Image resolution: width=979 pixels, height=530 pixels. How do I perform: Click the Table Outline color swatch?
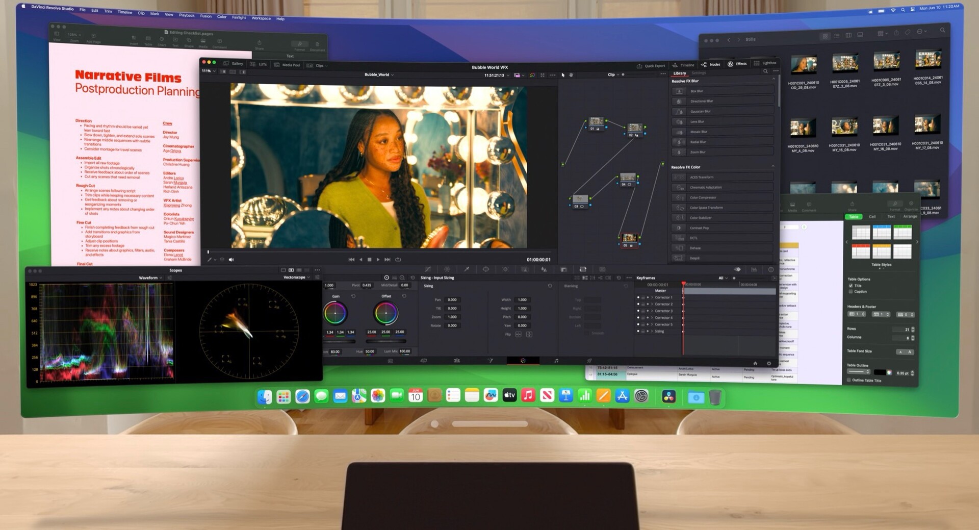pos(880,372)
